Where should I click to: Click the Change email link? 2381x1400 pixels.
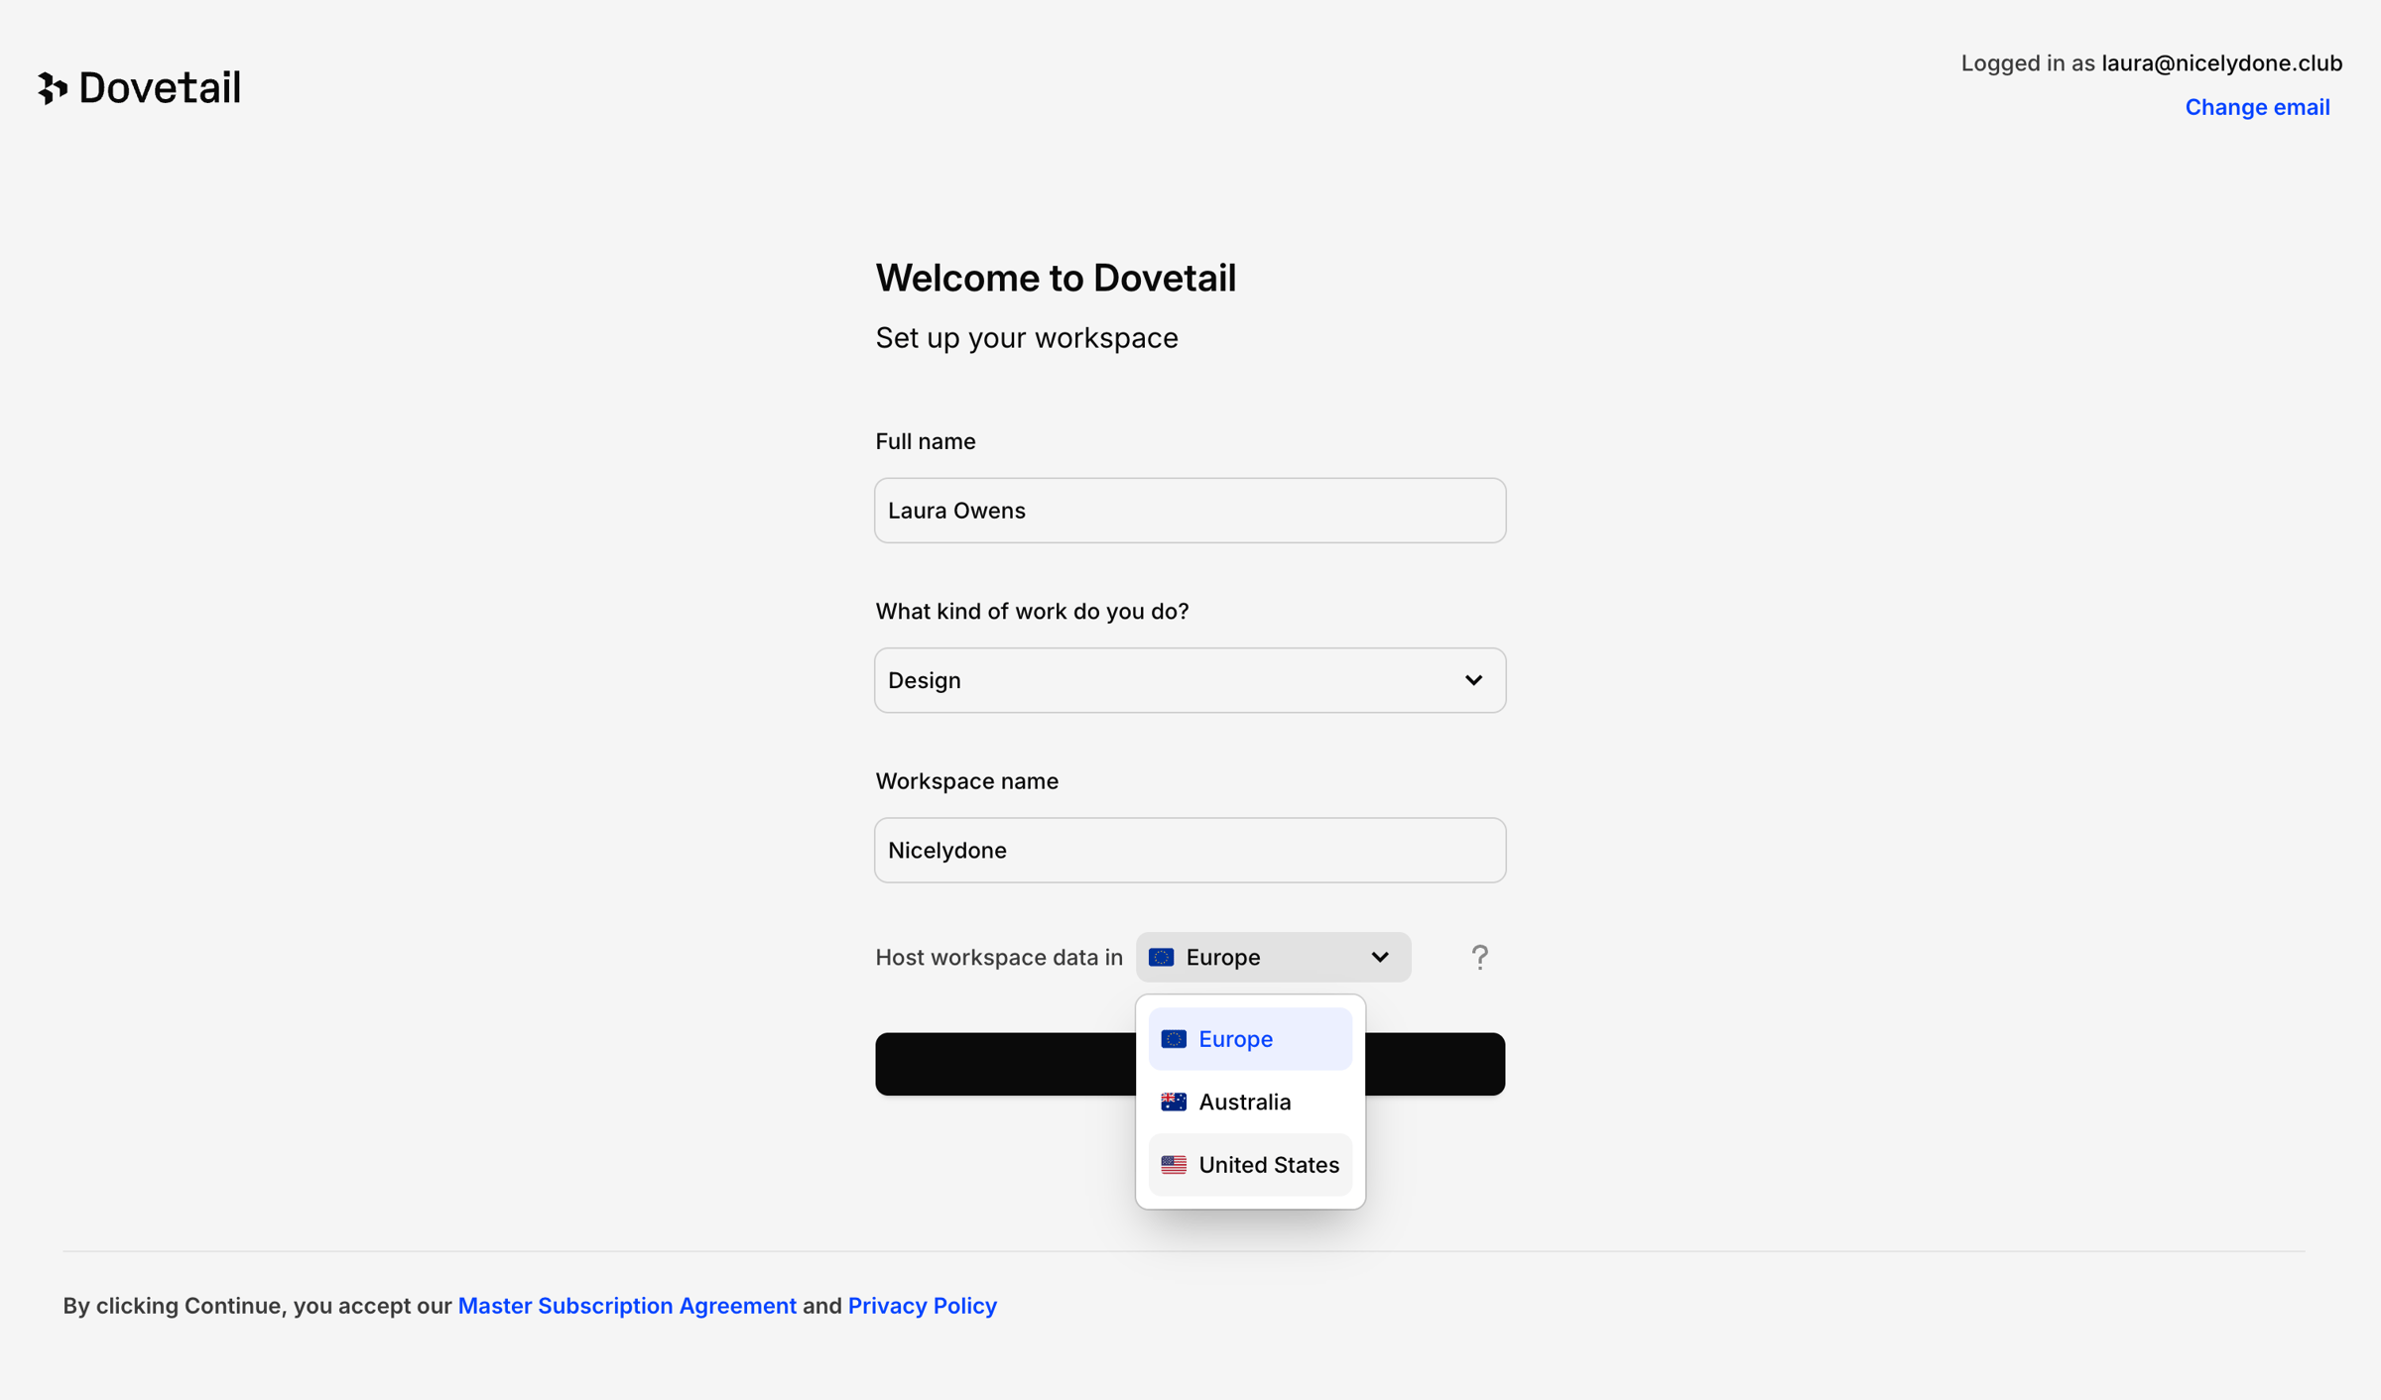coord(2257,107)
